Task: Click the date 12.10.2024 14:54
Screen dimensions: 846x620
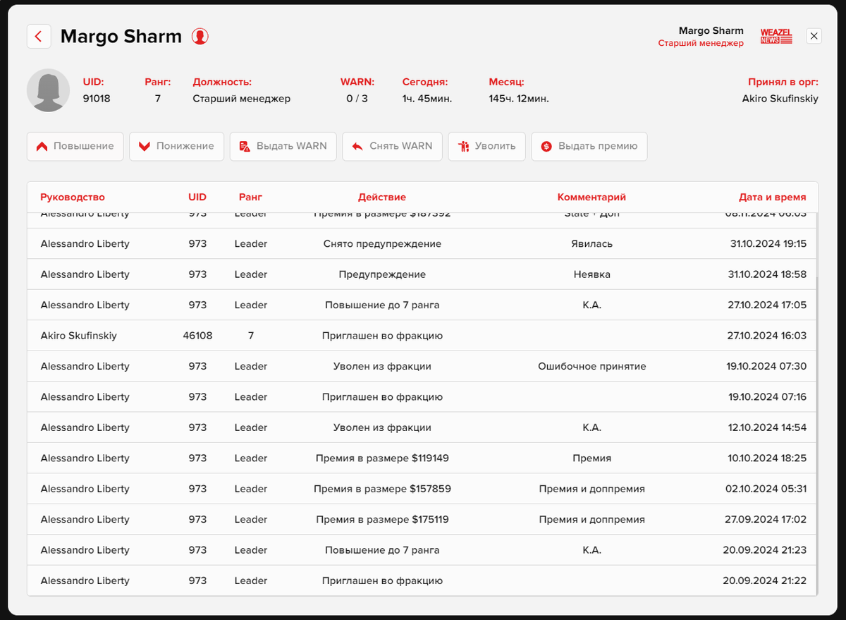Action: click(x=767, y=427)
